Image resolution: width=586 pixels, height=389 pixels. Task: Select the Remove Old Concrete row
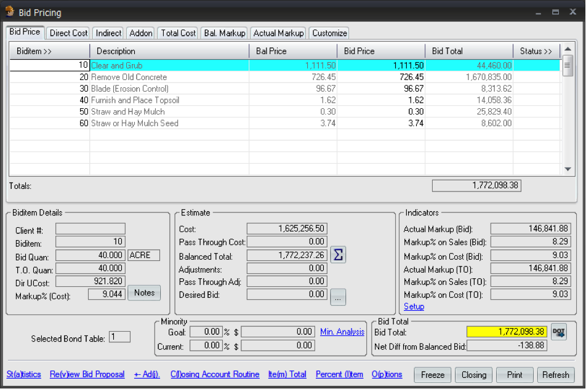point(129,77)
